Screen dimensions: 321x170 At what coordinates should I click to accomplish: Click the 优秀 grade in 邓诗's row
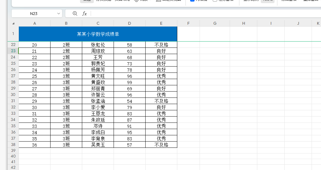point(161,126)
